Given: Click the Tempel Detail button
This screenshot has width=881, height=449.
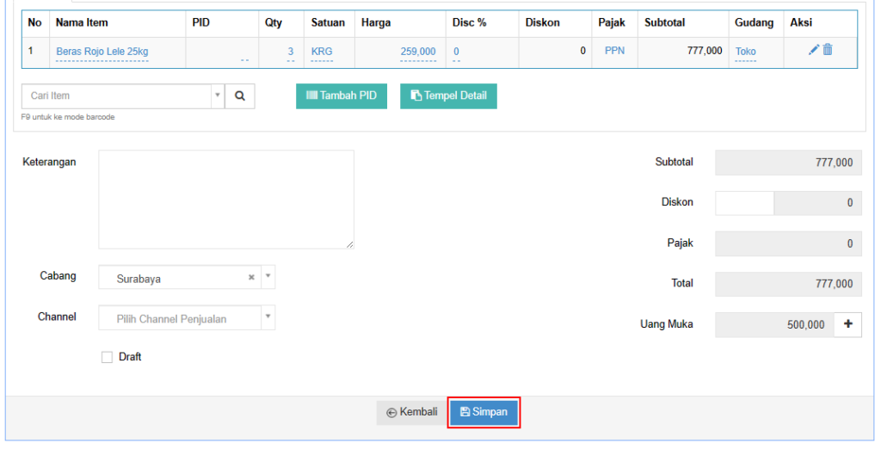Looking at the screenshot, I should [x=448, y=96].
